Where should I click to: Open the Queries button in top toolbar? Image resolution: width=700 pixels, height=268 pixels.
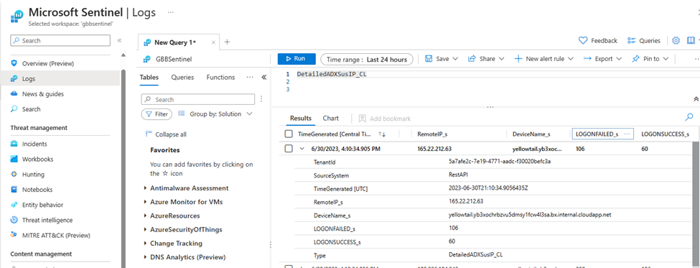click(x=644, y=41)
